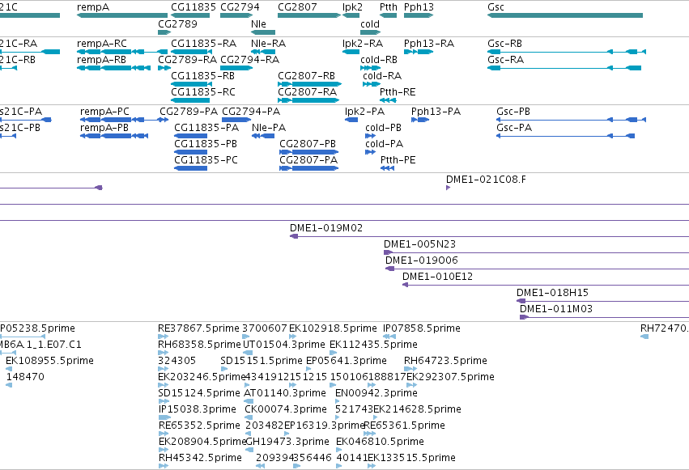
Task: Select the Ipk2 gene label
Action: click(x=352, y=7)
